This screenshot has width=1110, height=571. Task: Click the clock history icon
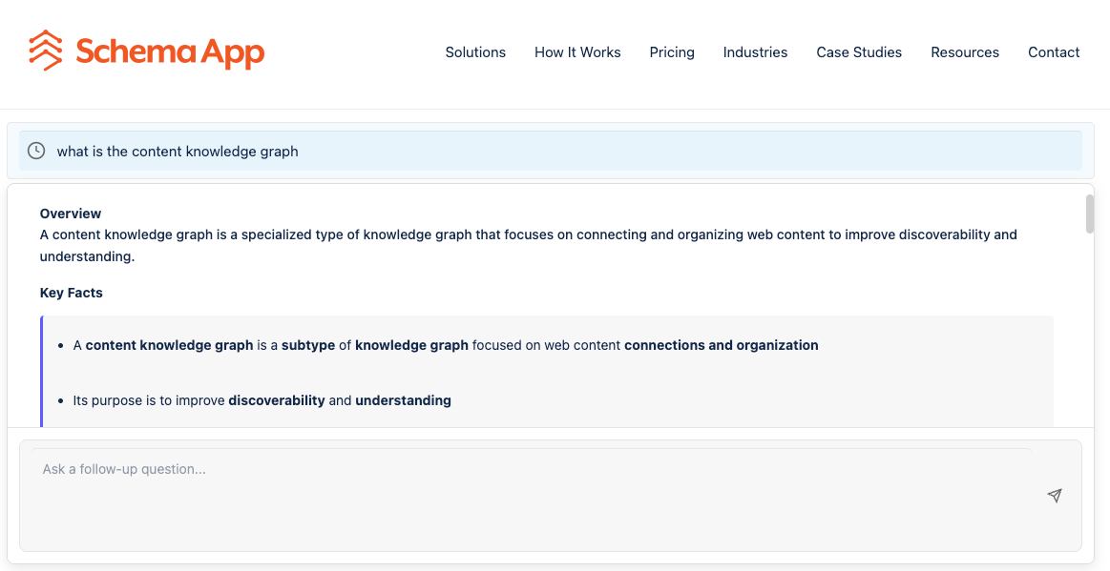point(36,151)
